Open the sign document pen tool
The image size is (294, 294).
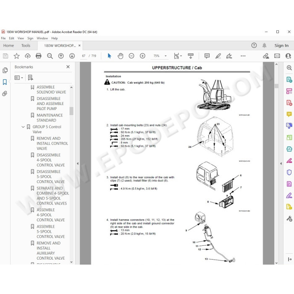[229, 56]
